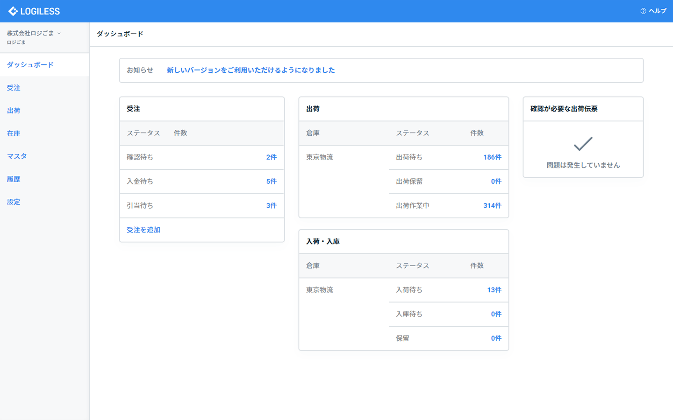Screen dimensions: 673x420
Task: Click the お知らせ label
Action: 140,70
